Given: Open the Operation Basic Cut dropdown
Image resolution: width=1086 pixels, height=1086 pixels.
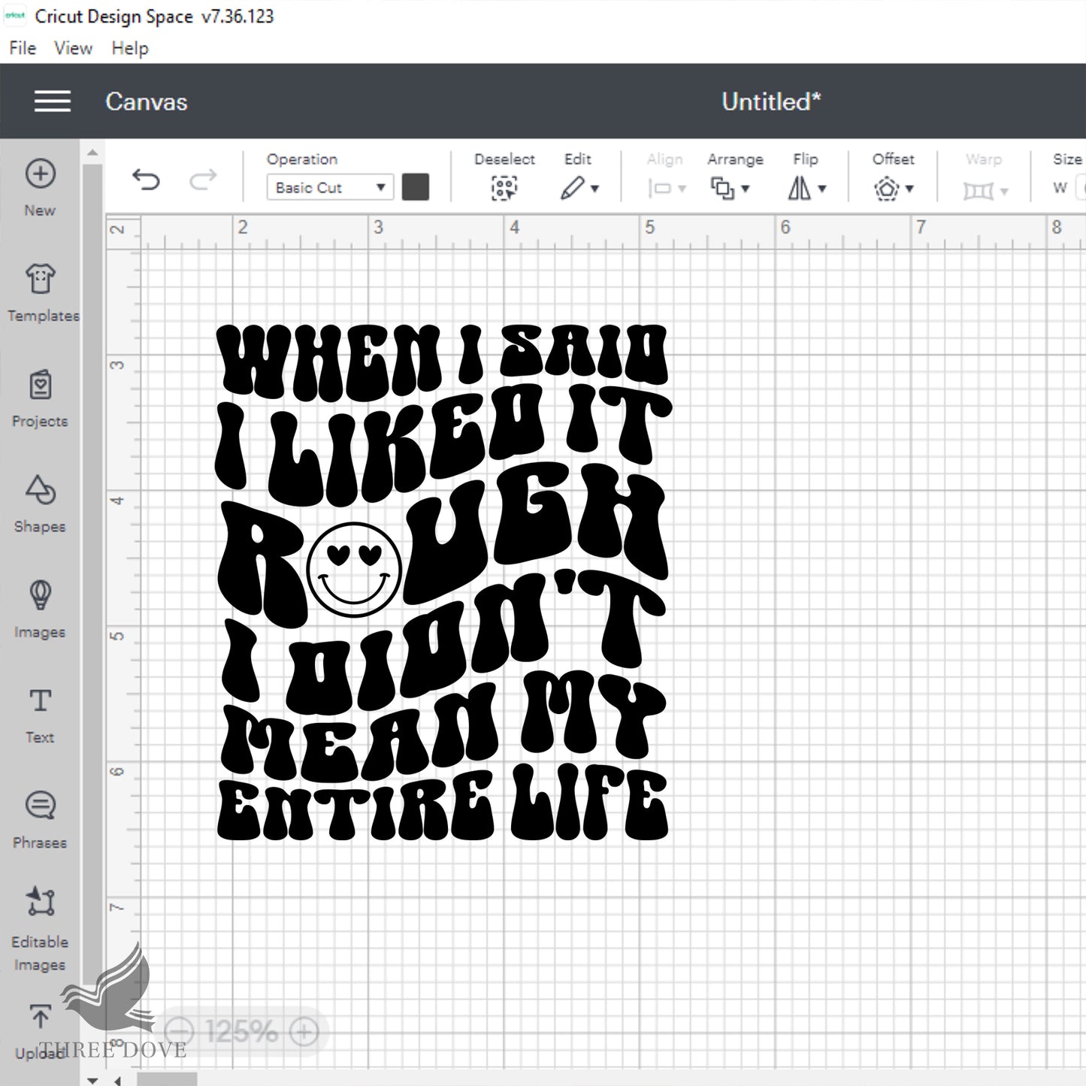Looking at the screenshot, I should (x=330, y=187).
